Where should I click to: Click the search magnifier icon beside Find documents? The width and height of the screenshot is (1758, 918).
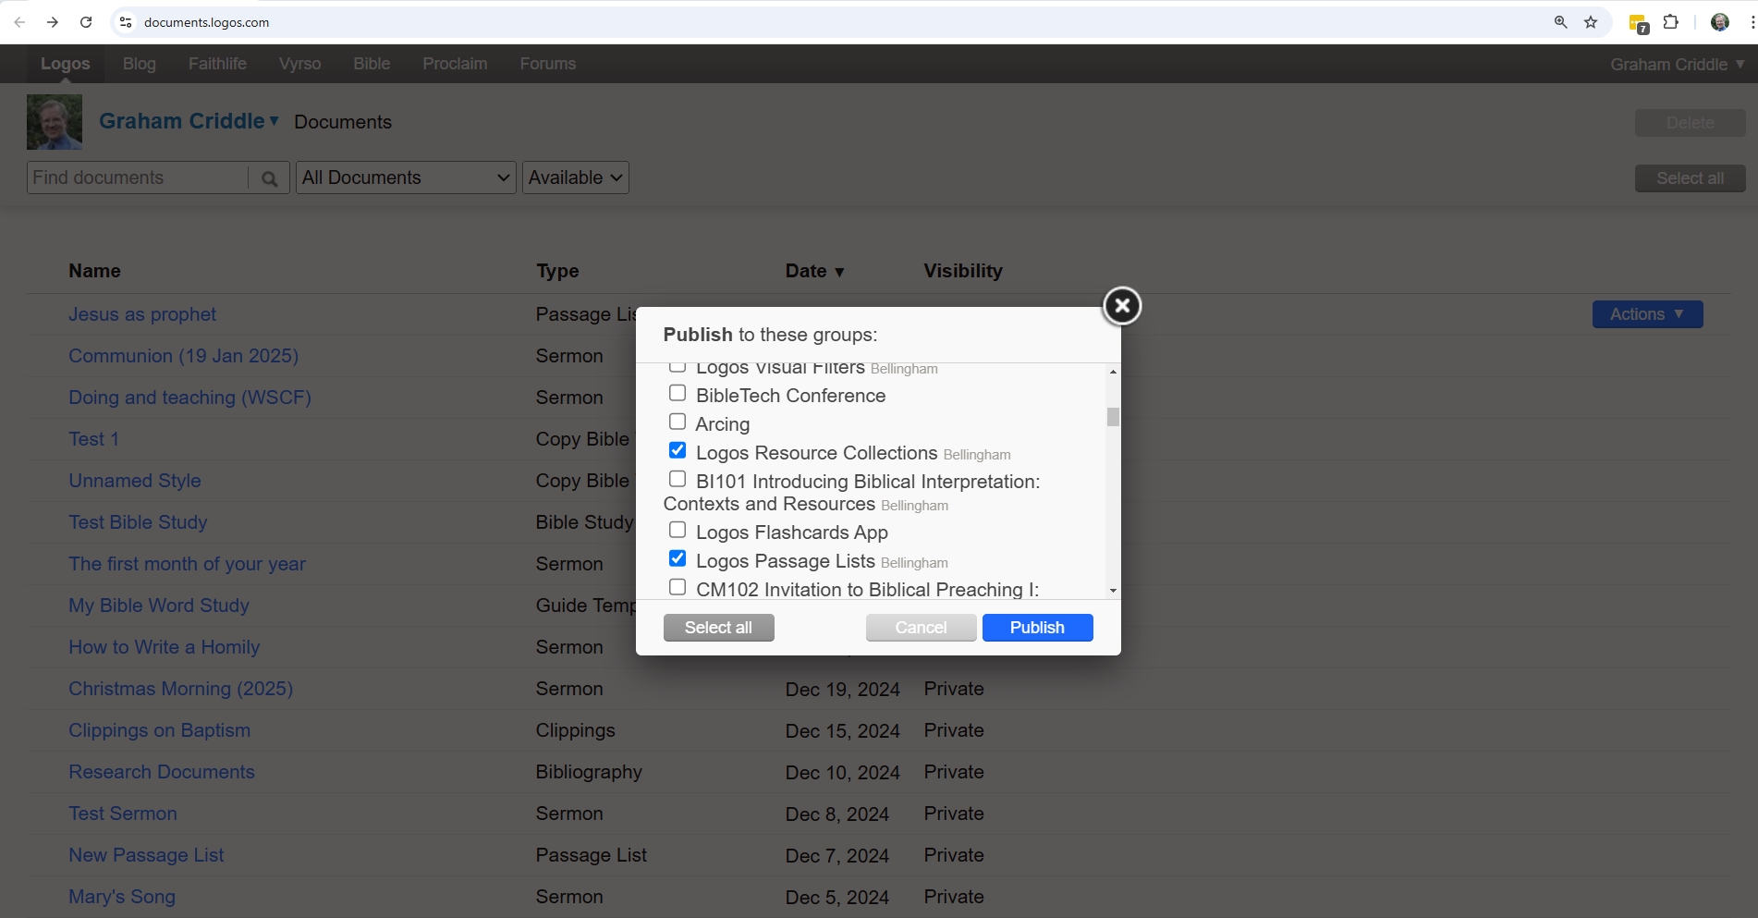click(x=269, y=178)
